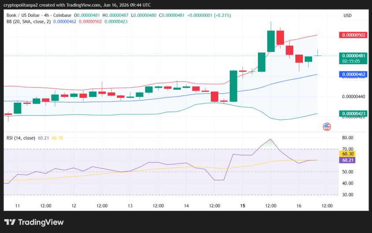The image size is (372, 233).
Task: Click the BB legend basis value 0.00000462
Action: [65, 22]
